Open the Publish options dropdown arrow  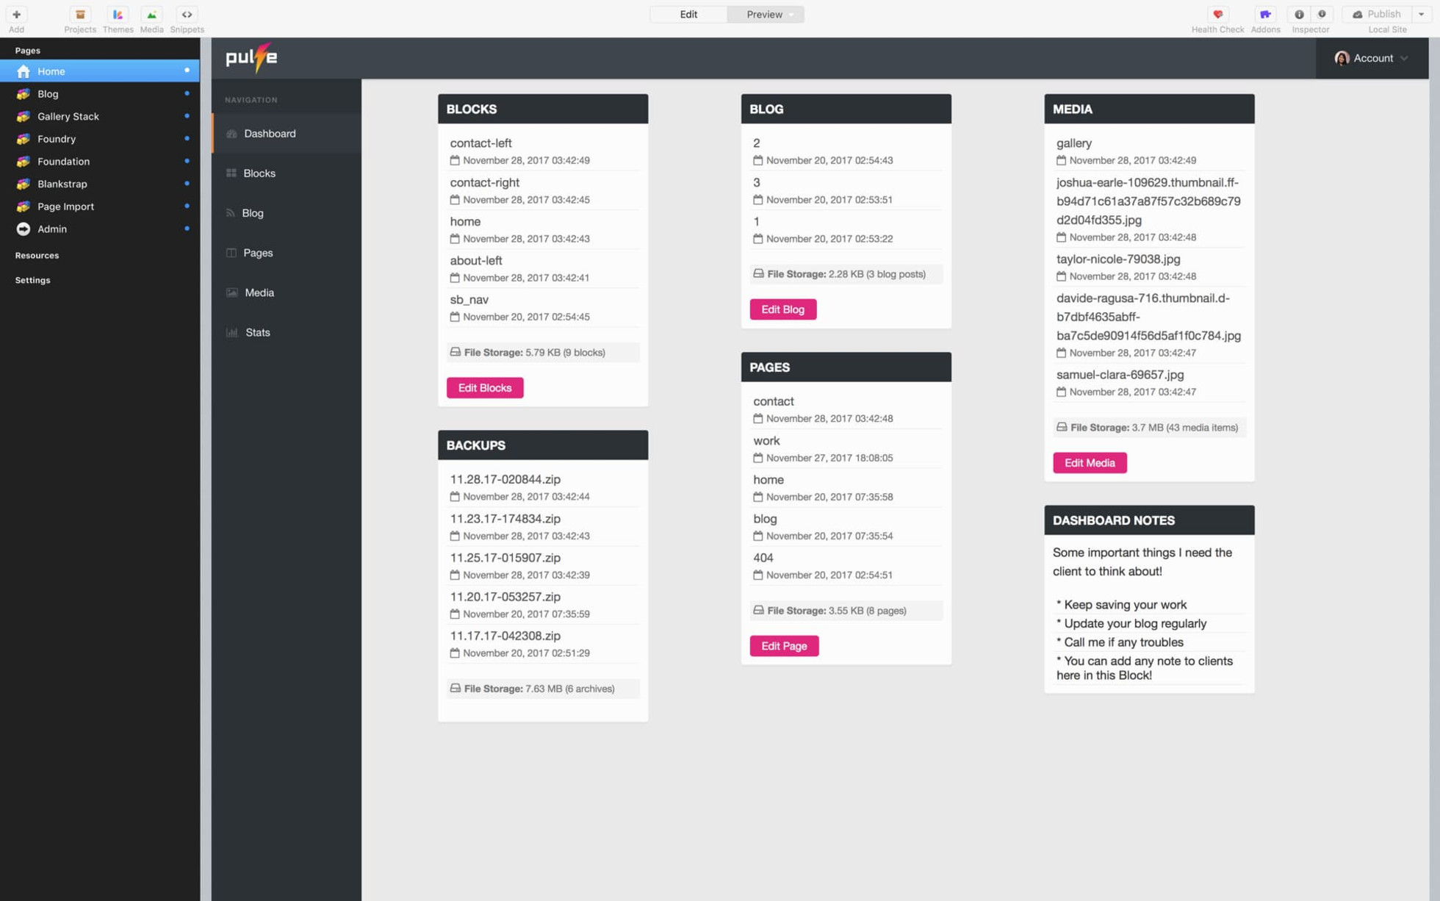coord(1421,14)
